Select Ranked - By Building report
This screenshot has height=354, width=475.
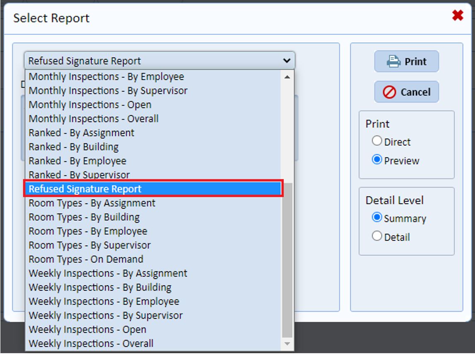pyautogui.click(x=73, y=147)
